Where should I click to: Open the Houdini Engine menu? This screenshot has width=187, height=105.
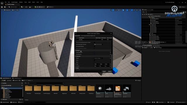click(x=14, y=2)
